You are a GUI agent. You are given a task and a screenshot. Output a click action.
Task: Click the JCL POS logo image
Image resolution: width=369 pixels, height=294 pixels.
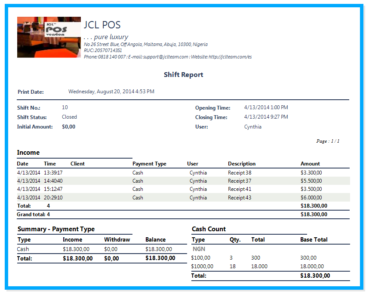pyautogui.click(x=49, y=37)
